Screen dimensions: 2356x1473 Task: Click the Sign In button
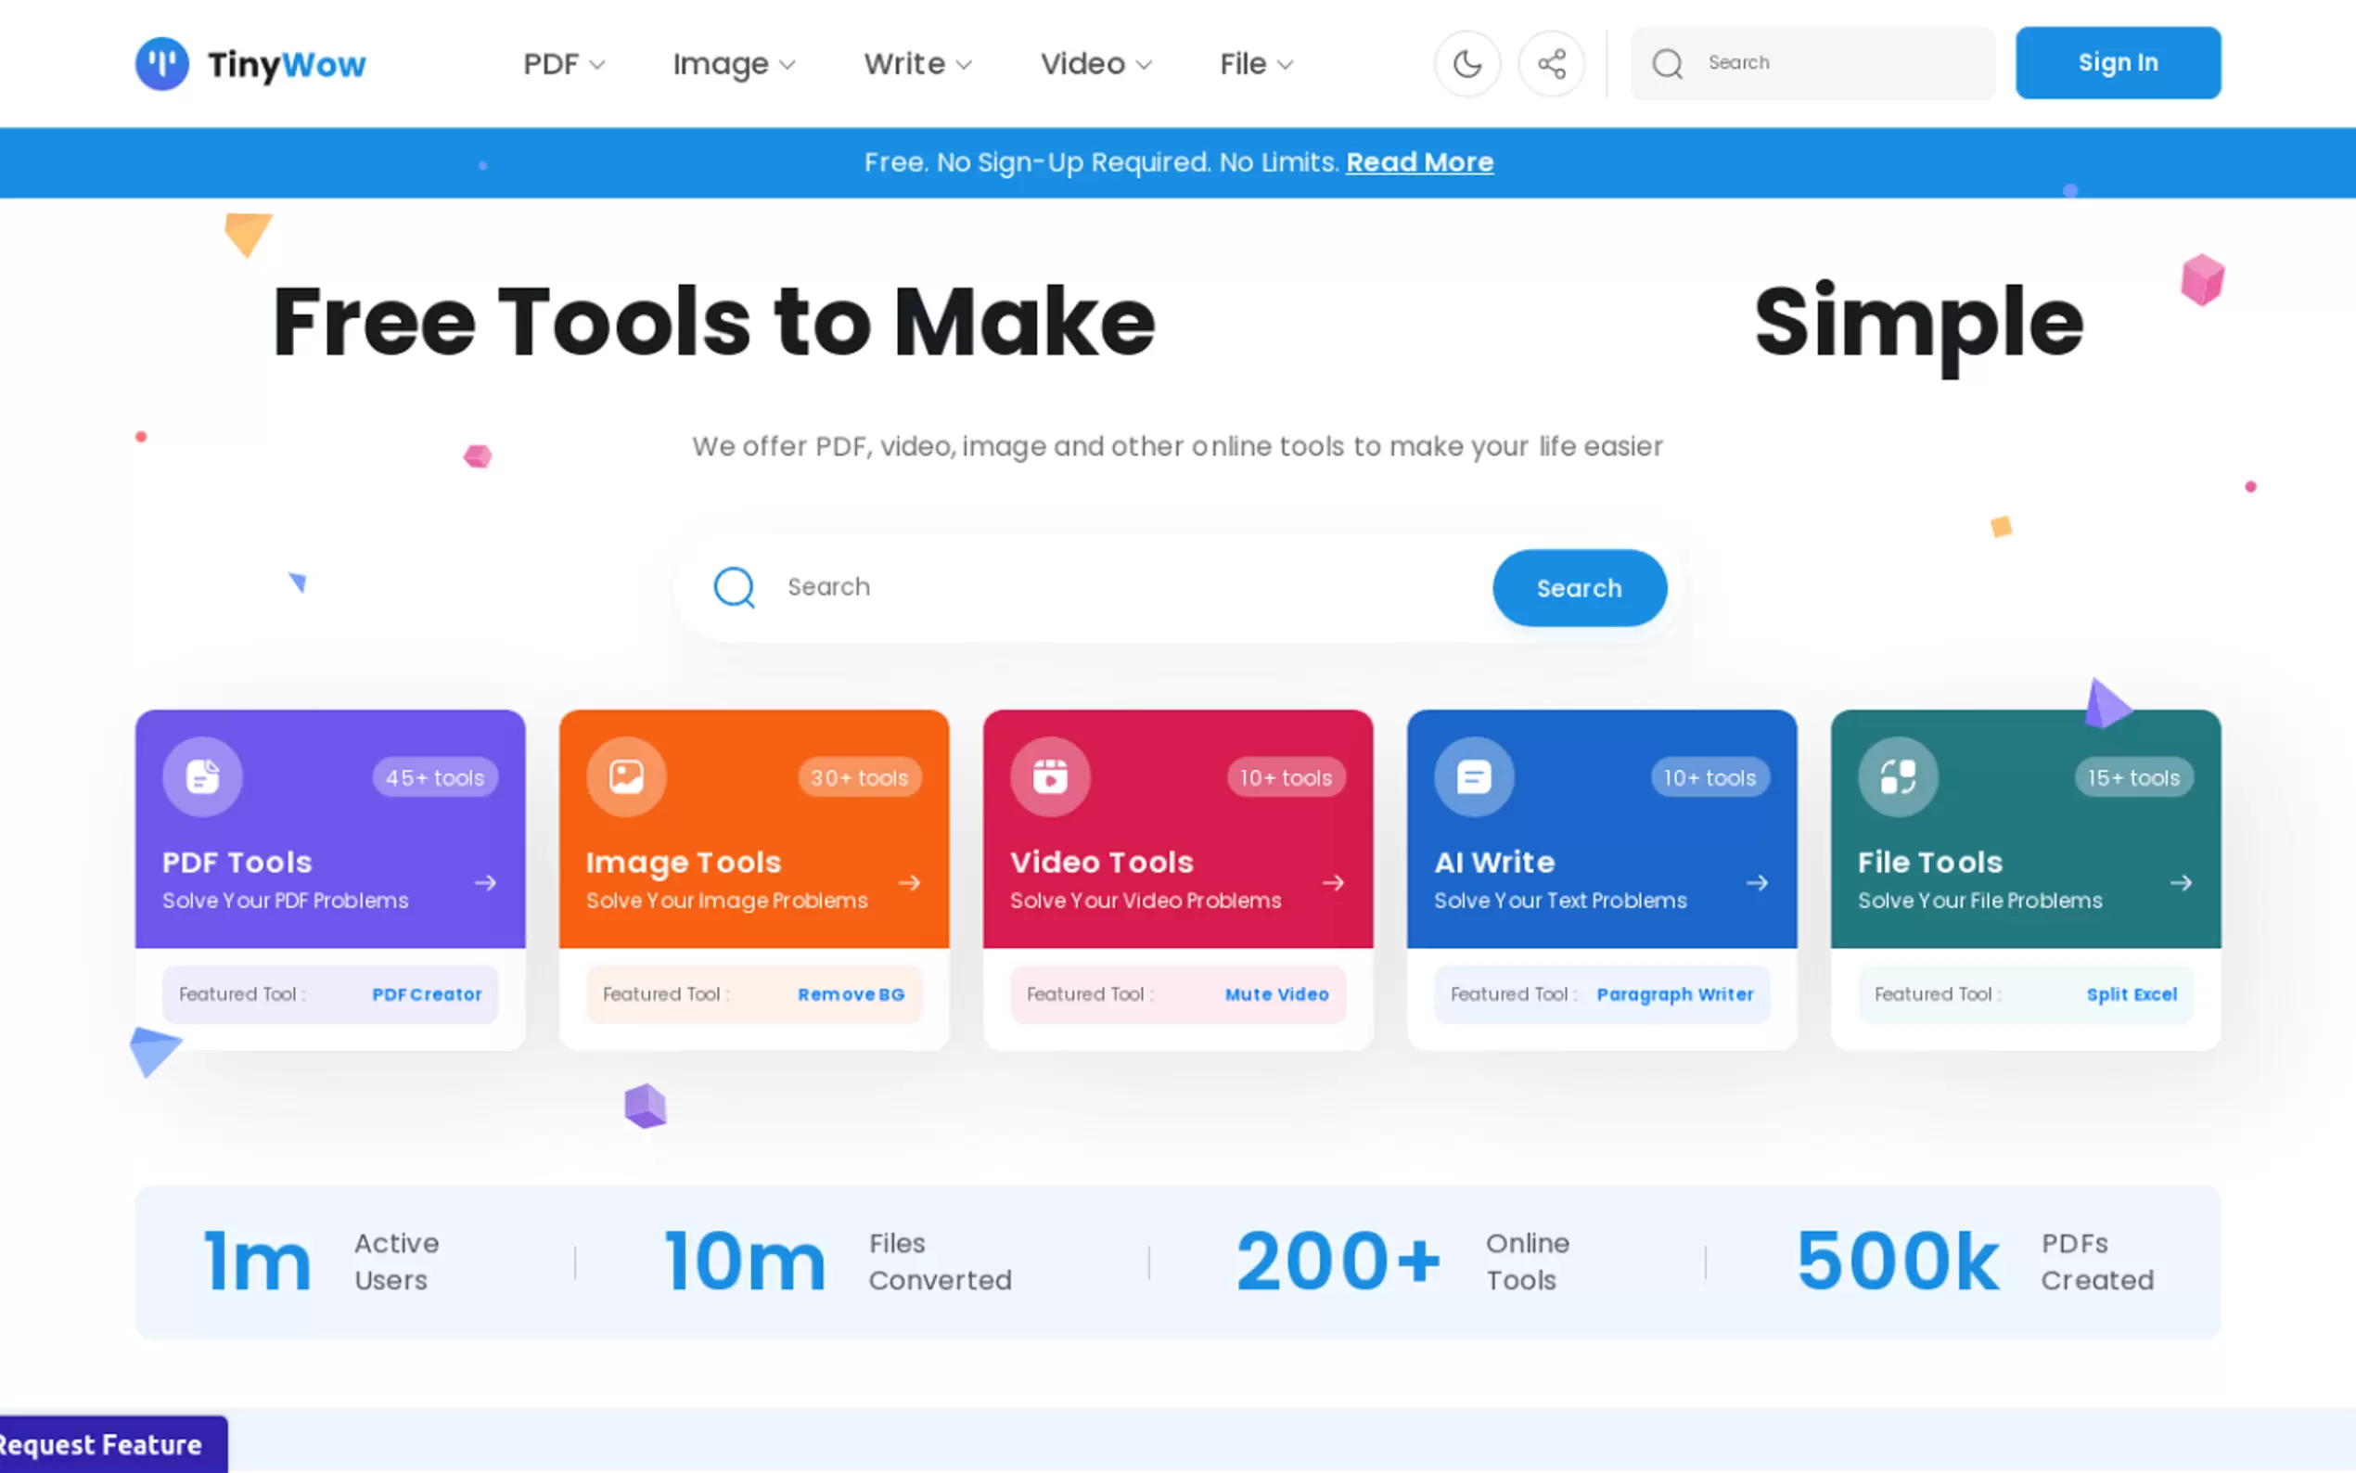(x=2118, y=63)
